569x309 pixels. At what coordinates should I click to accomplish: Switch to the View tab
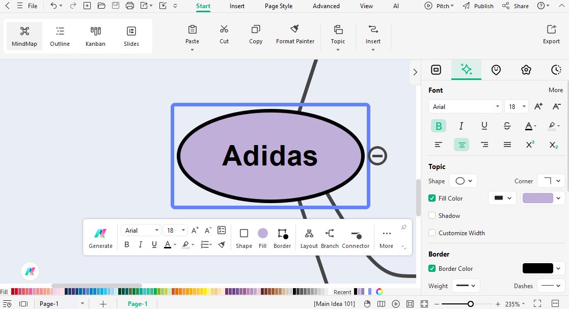pyautogui.click(x=366, y=6)
